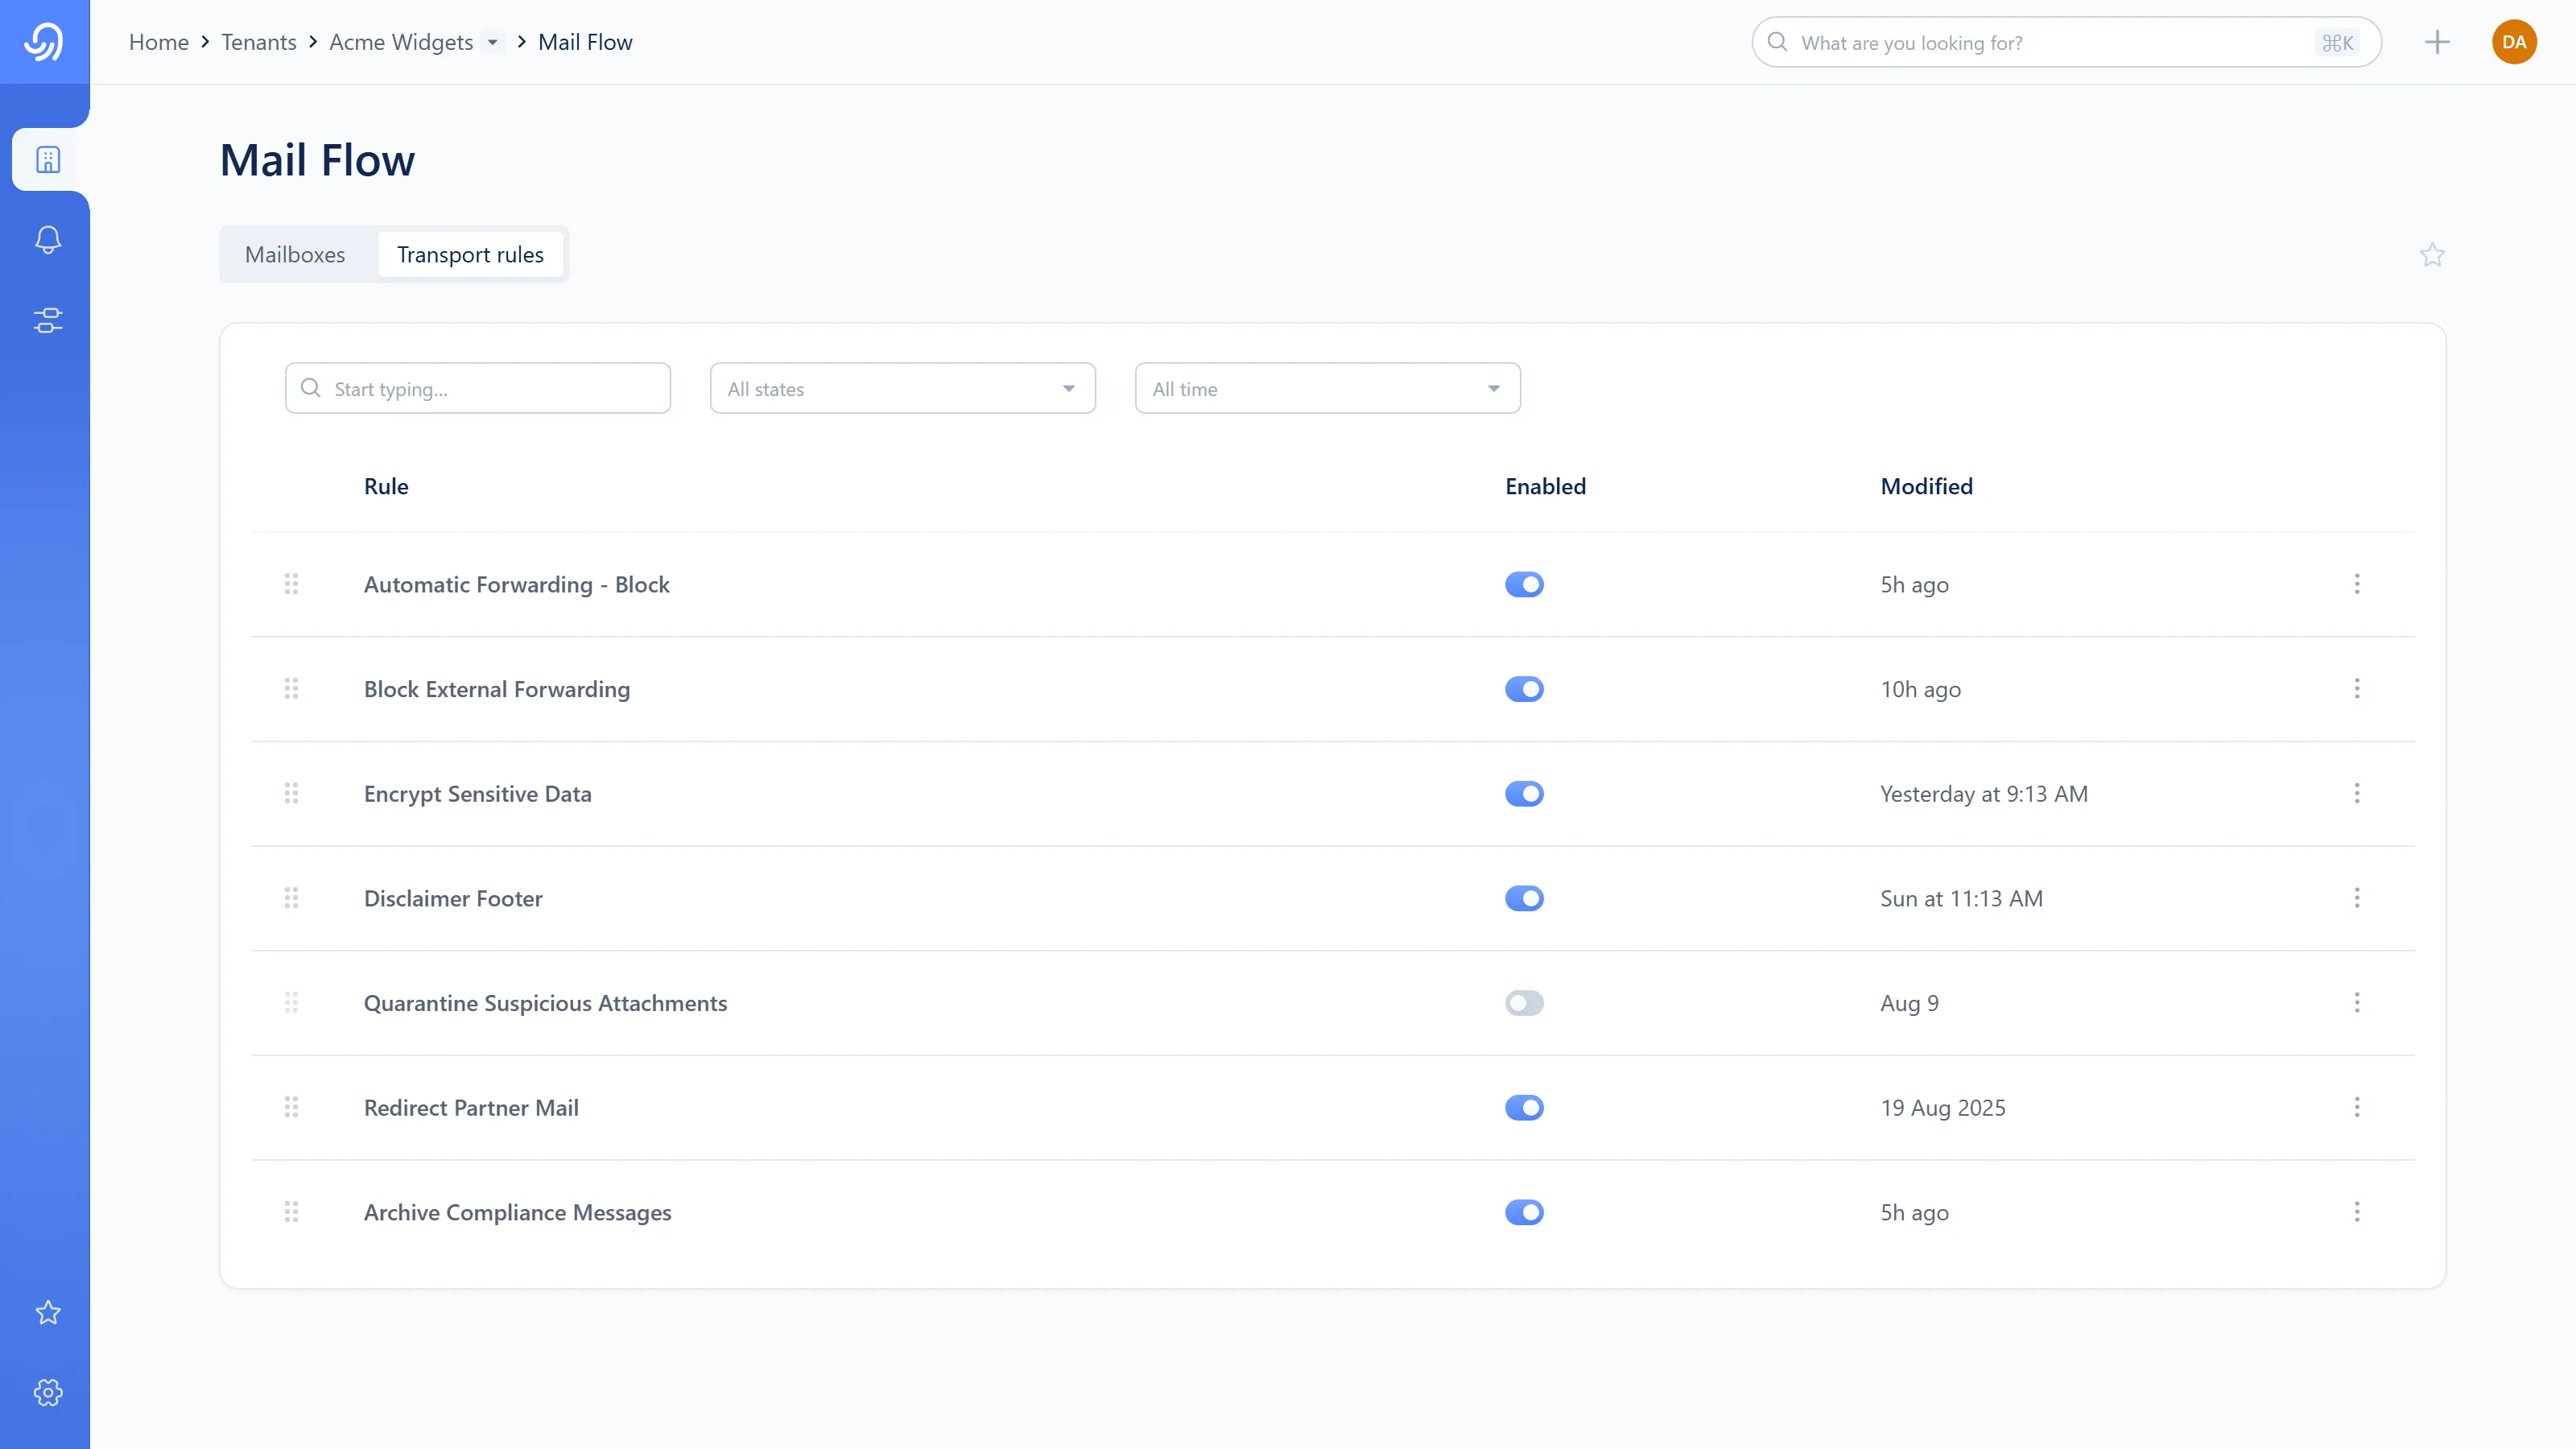Open the Tenants building icon in sidebar
This screenshot has width=2576, height=1449.
[48, 160]
